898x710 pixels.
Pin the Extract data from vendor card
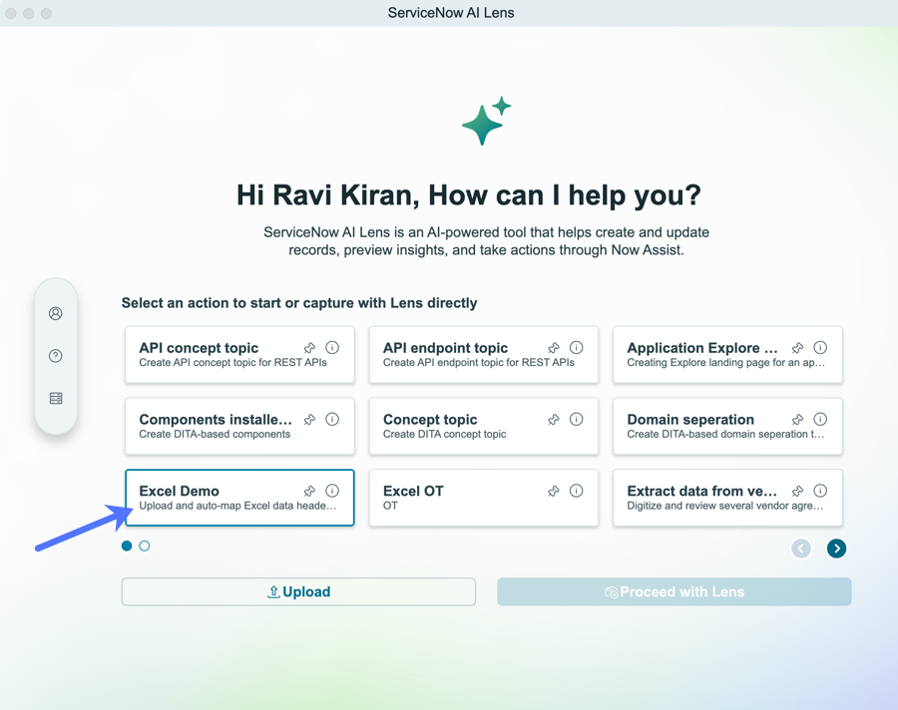(x=798, y=491)
